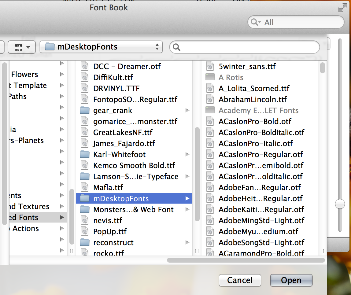Click the nevis.ttf file icon
This screenshot has height=295, width=351.
(85, 220)
